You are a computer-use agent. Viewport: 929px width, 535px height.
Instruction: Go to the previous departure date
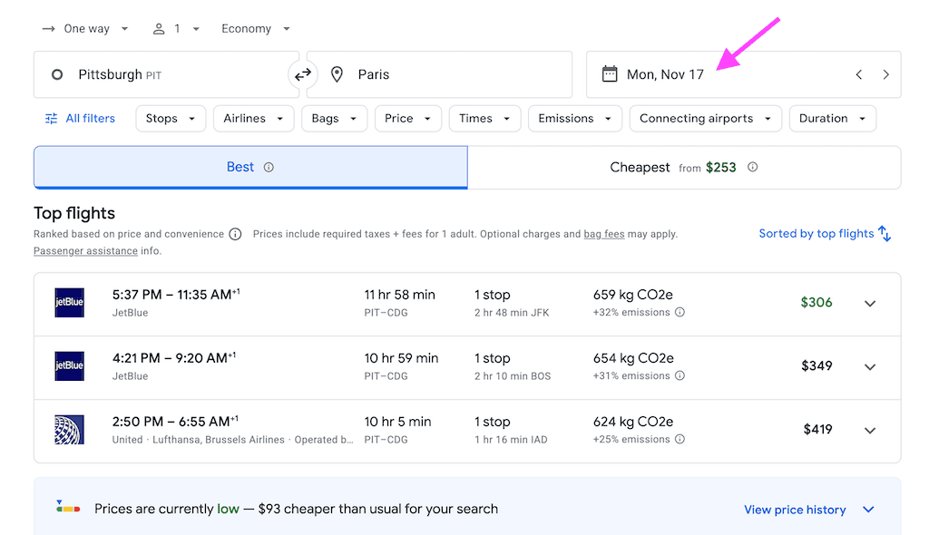[x=858, y=74]
